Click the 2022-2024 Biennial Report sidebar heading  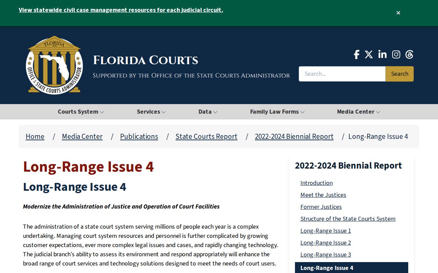pos(348,166)
